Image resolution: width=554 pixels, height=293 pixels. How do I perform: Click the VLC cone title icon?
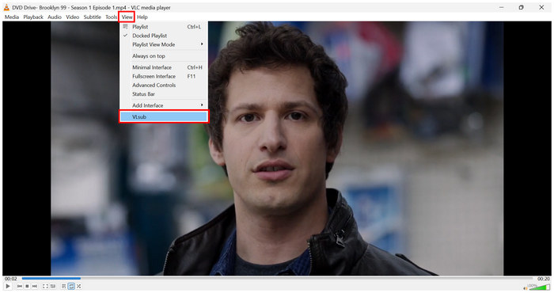click(x=6, y=7)
